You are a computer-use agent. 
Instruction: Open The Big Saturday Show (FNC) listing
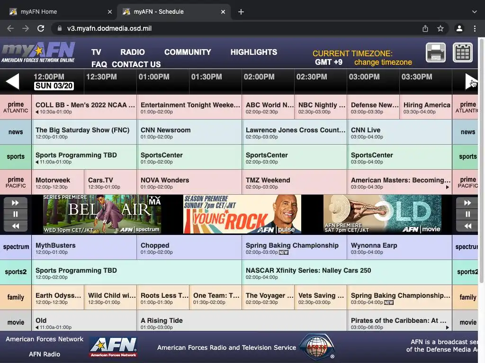(x=84, y=132)
